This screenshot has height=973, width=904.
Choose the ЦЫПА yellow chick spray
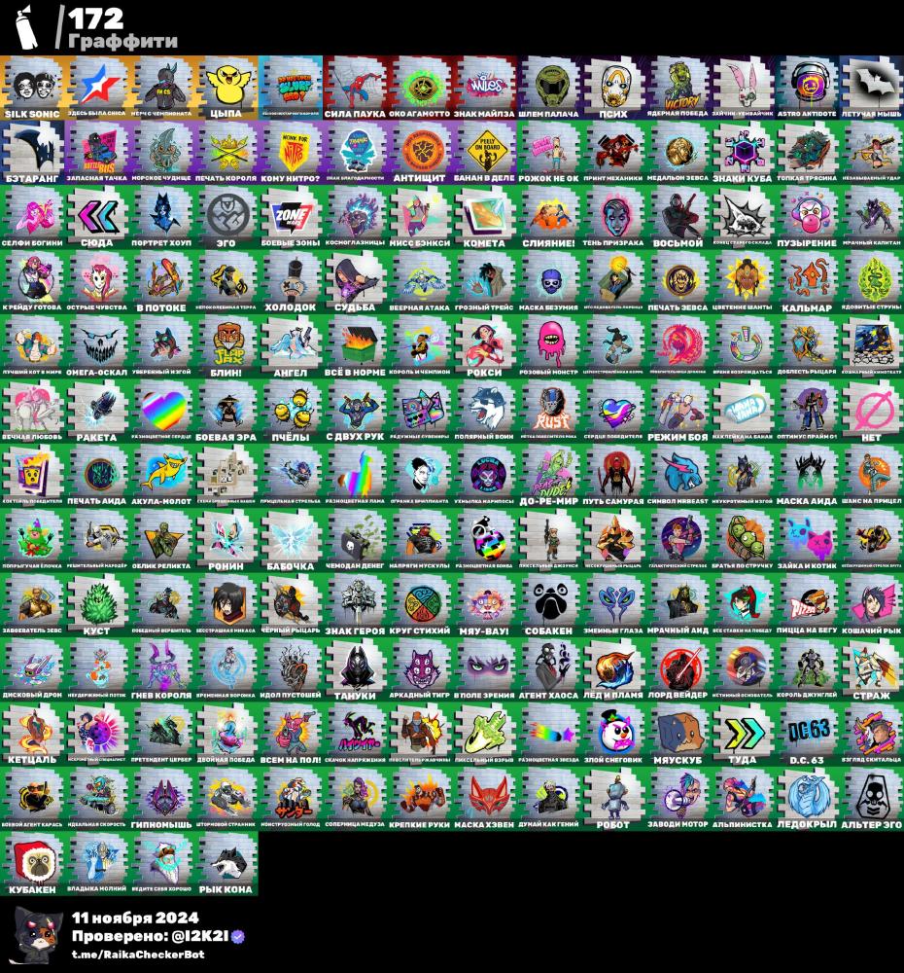(226, 86)
